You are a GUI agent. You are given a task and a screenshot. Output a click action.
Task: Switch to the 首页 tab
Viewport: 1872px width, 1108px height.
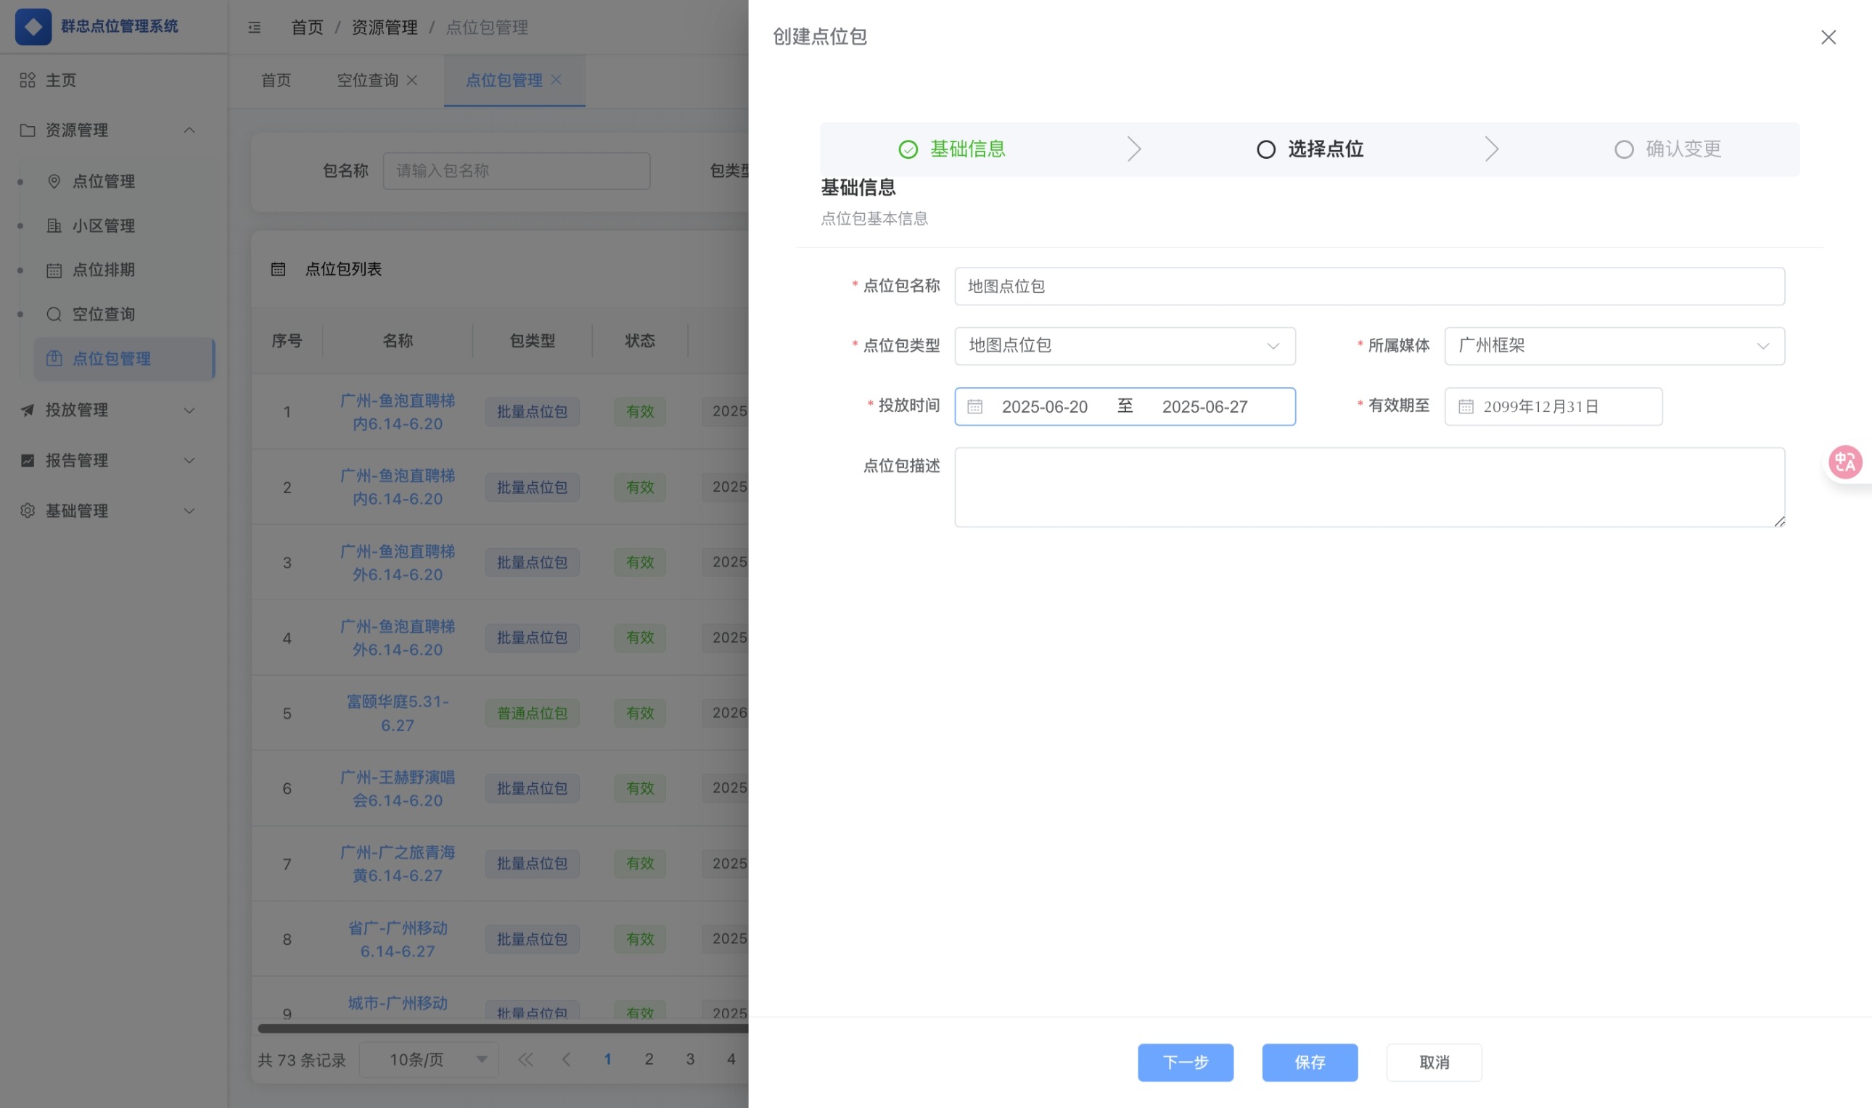click(x=275, y=80)
